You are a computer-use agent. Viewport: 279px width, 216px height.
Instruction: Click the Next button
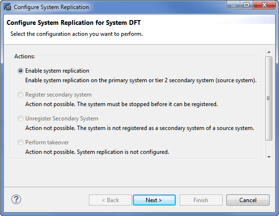pos(154,200)
